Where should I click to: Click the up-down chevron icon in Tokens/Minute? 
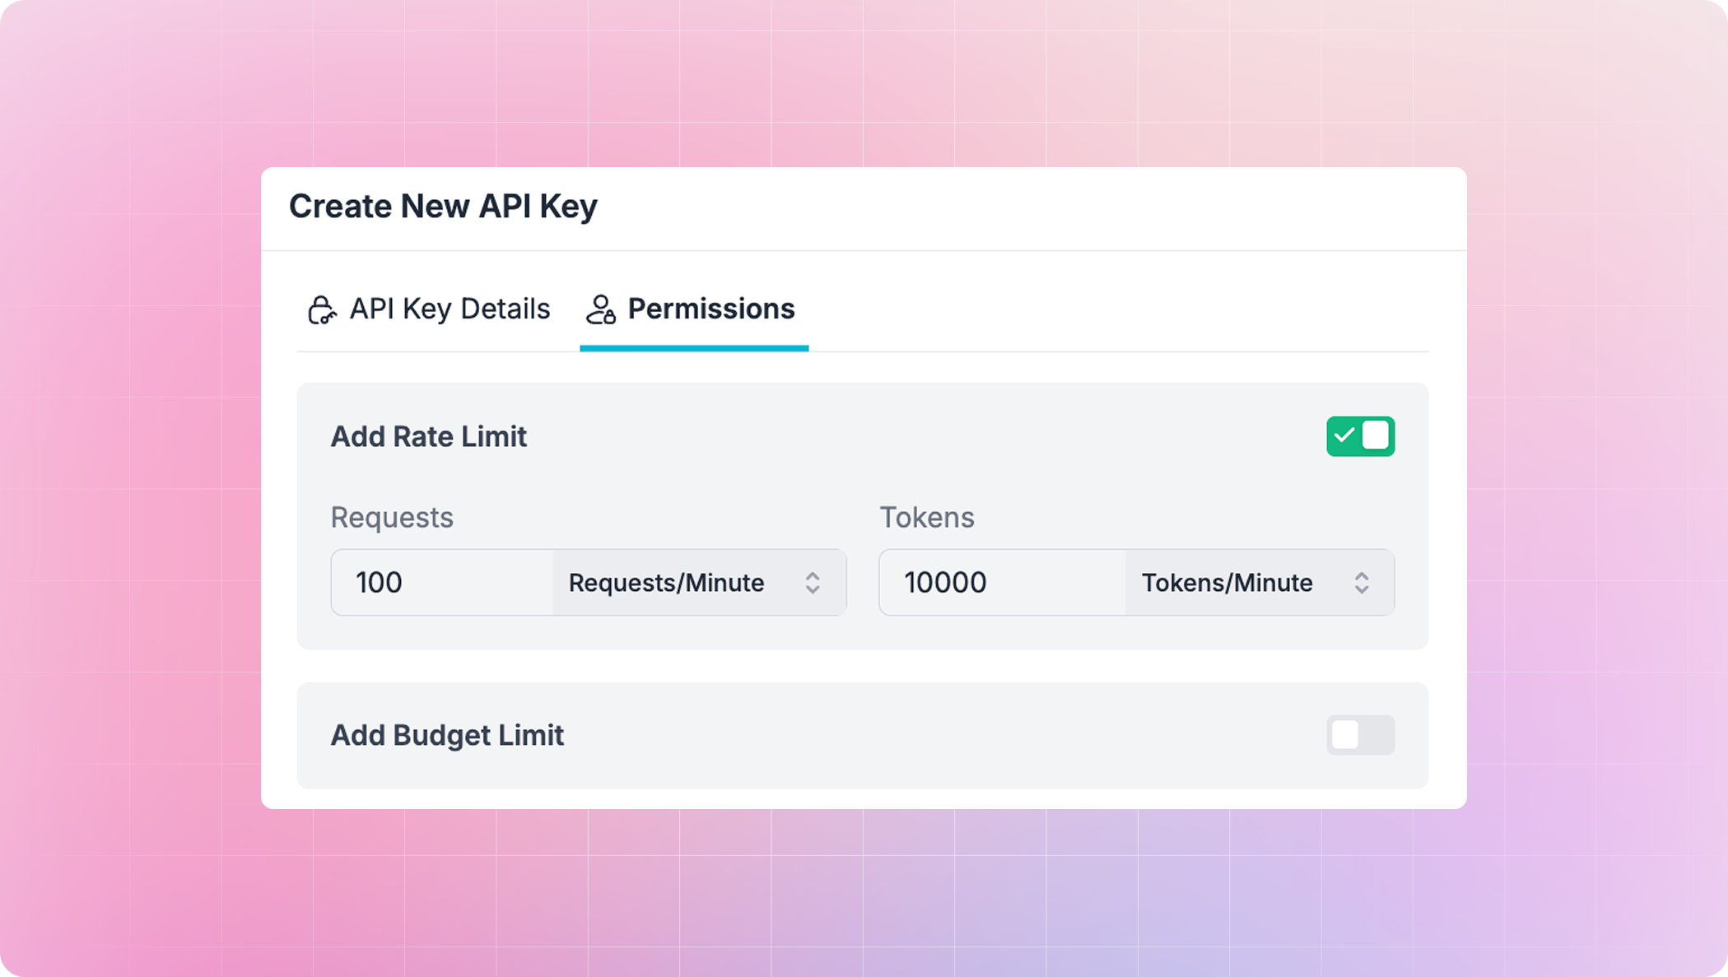(x=1362, y=583)
